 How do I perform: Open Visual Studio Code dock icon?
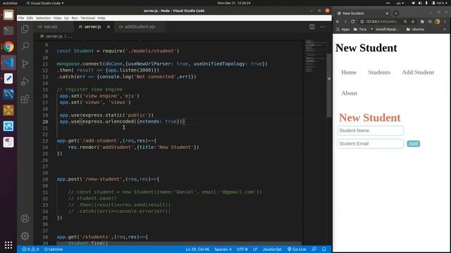click(x=8, y=63)
